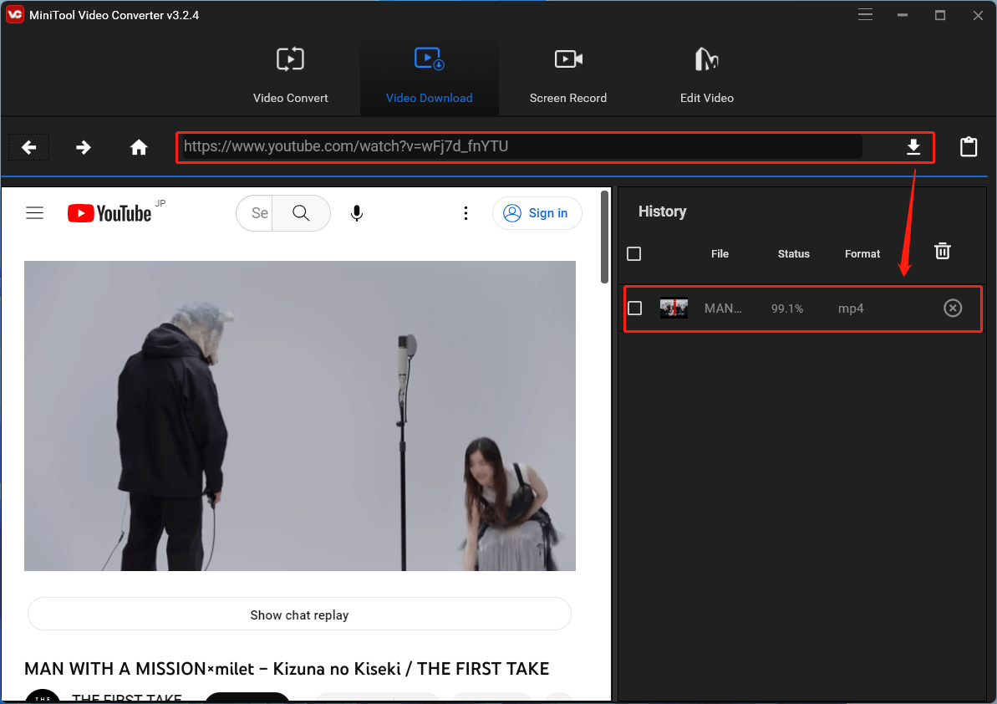The height and width of the screenshot is (704, 997).
Task: Delete selected history with trash icon
Action: [943, 251]
